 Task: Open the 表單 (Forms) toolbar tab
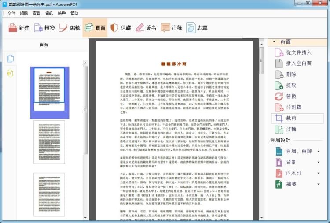click(197, 28)
